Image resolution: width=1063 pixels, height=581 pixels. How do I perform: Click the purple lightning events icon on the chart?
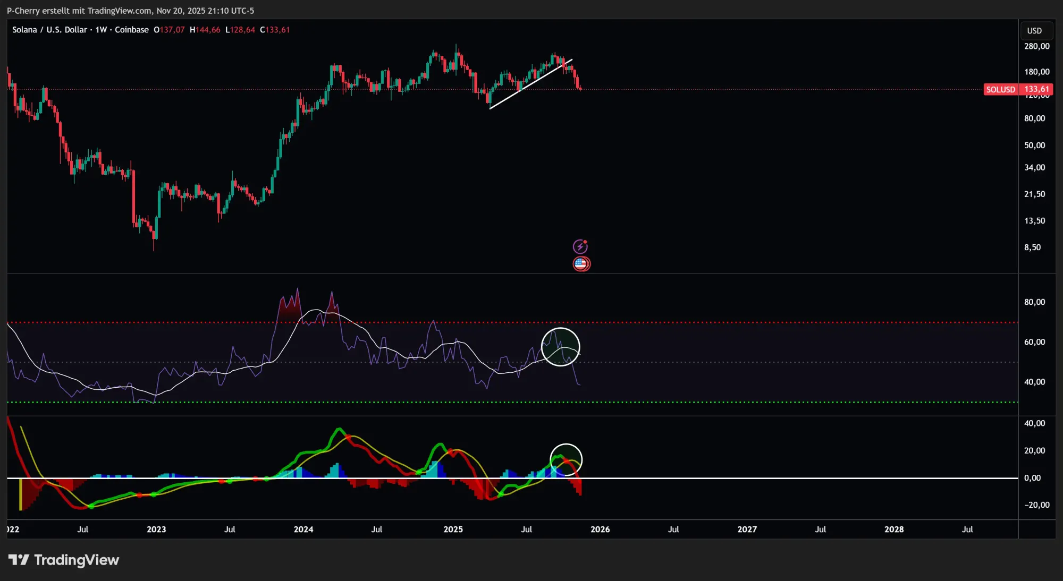(x=581, y=246)
